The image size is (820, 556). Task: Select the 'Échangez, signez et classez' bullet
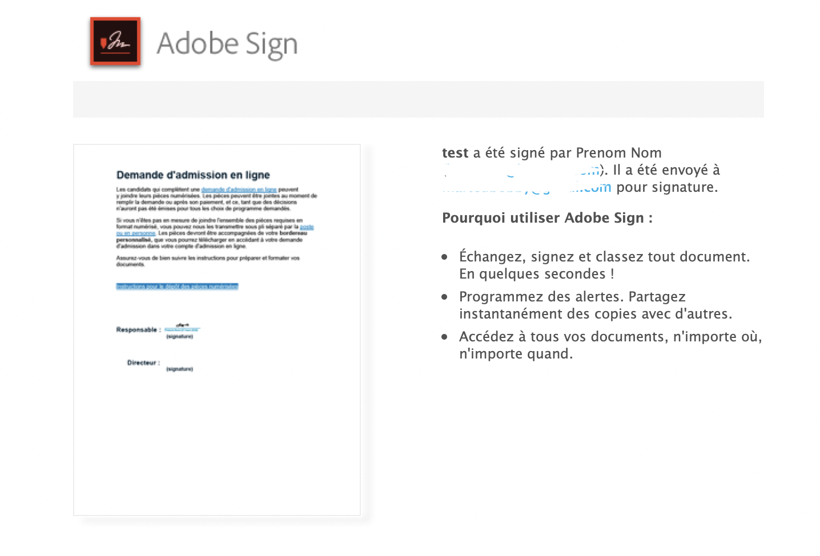(x=604, y=265)
